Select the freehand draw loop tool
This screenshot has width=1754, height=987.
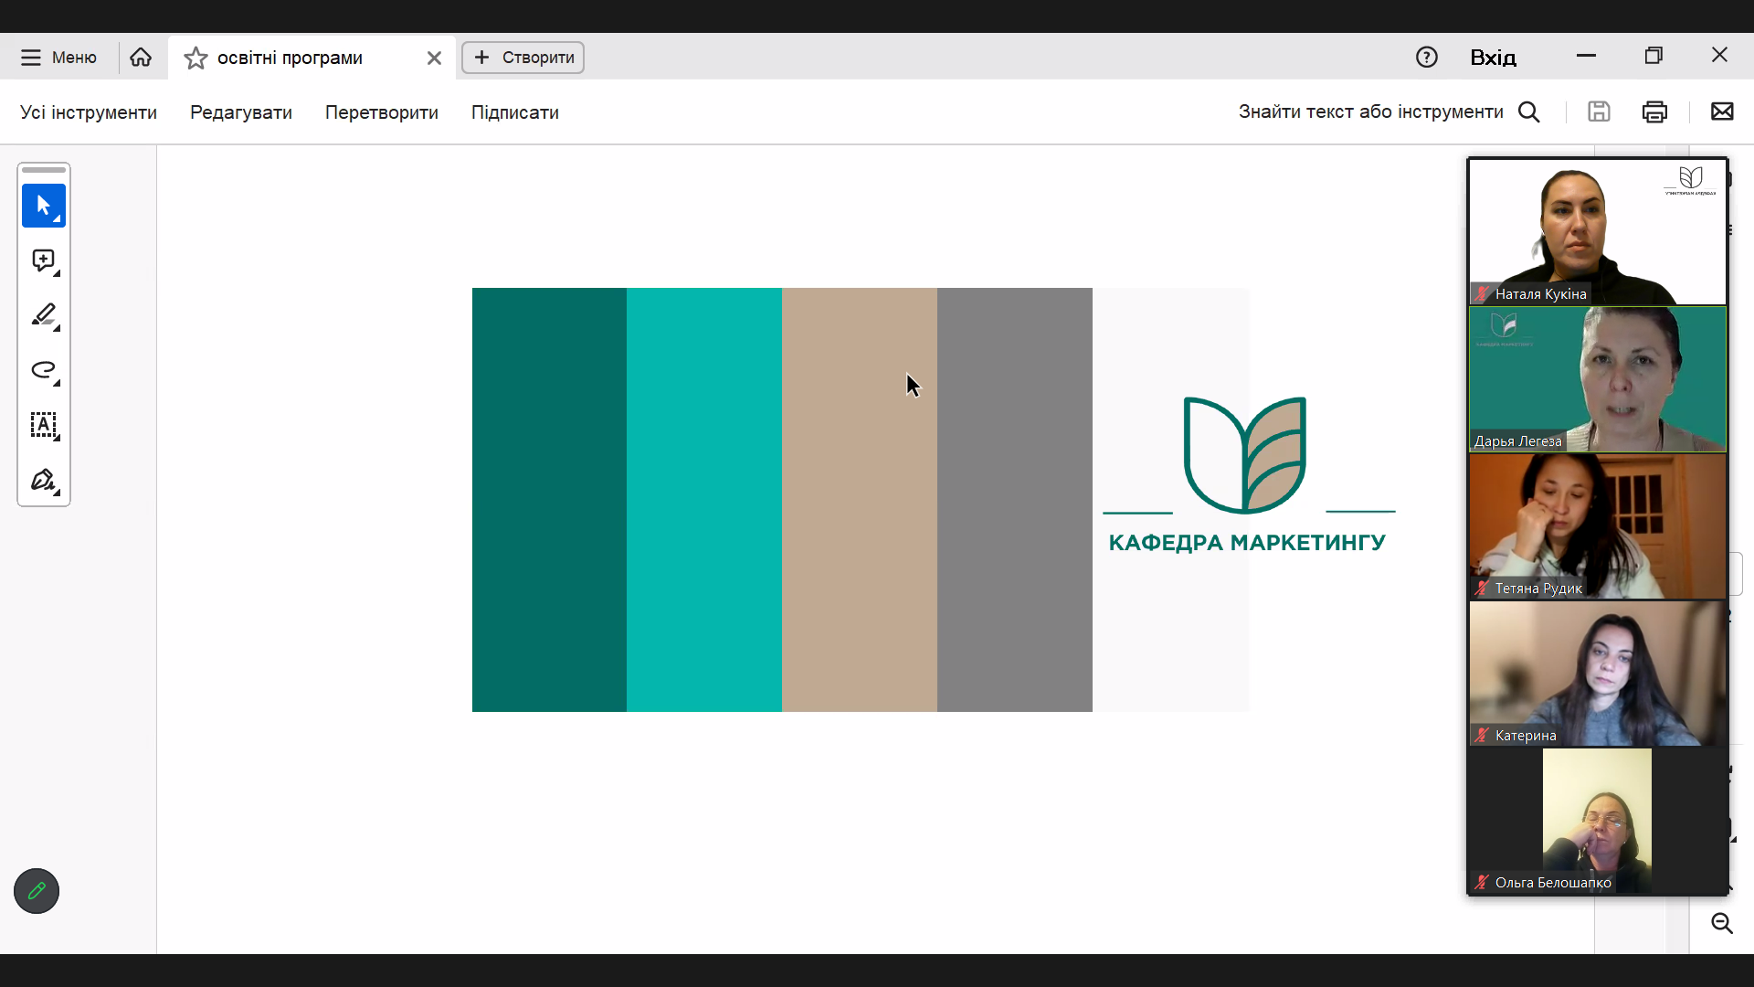[x=43, y=370]
